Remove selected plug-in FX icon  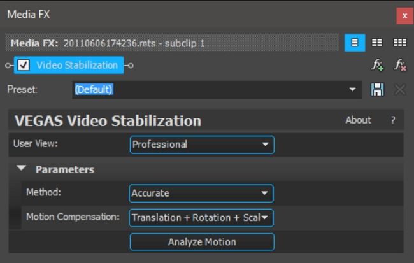400,65
